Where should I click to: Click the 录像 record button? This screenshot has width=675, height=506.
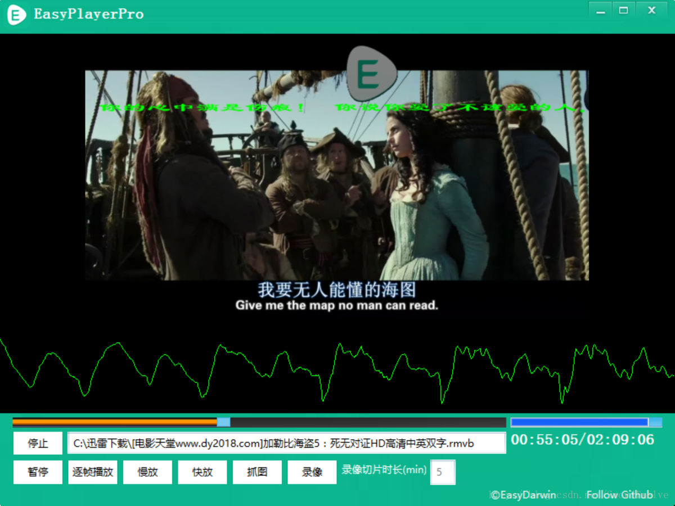tap(312, 472)
